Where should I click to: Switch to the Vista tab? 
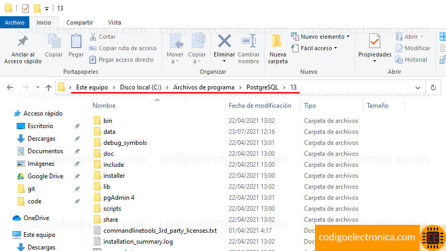click(x=114, y=22)
